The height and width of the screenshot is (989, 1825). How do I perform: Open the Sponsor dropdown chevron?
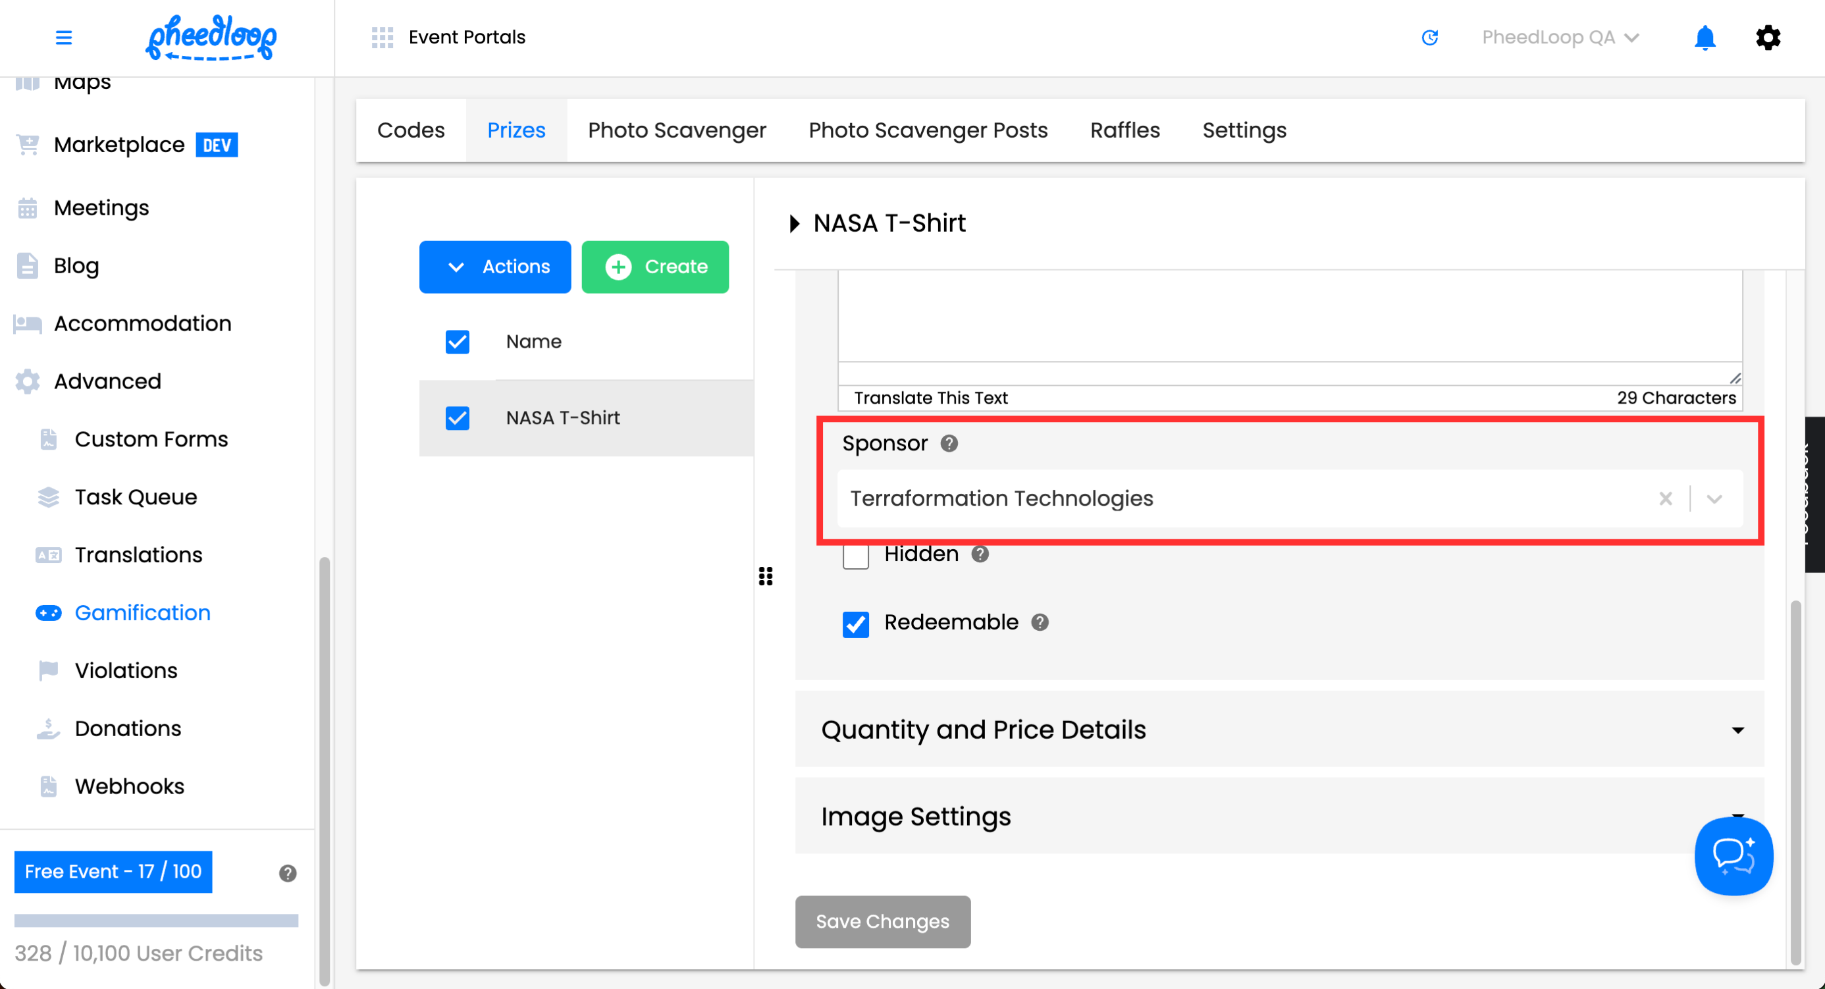coord(1714,498)
